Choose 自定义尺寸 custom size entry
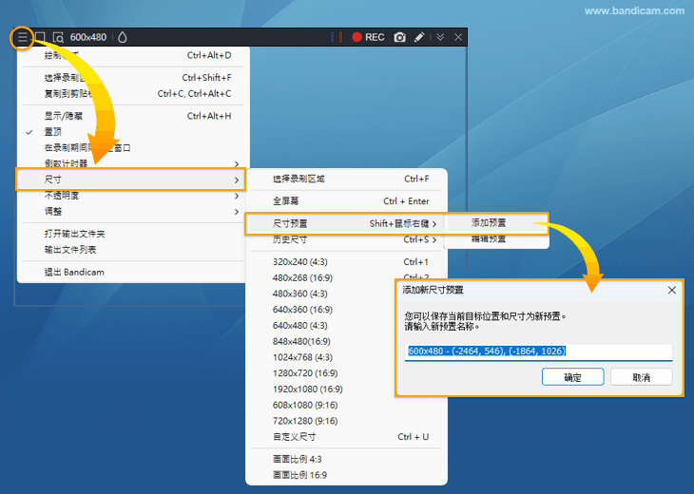Image resolution: width=694 pixels, height=494 pixels. tap(347, 437)
